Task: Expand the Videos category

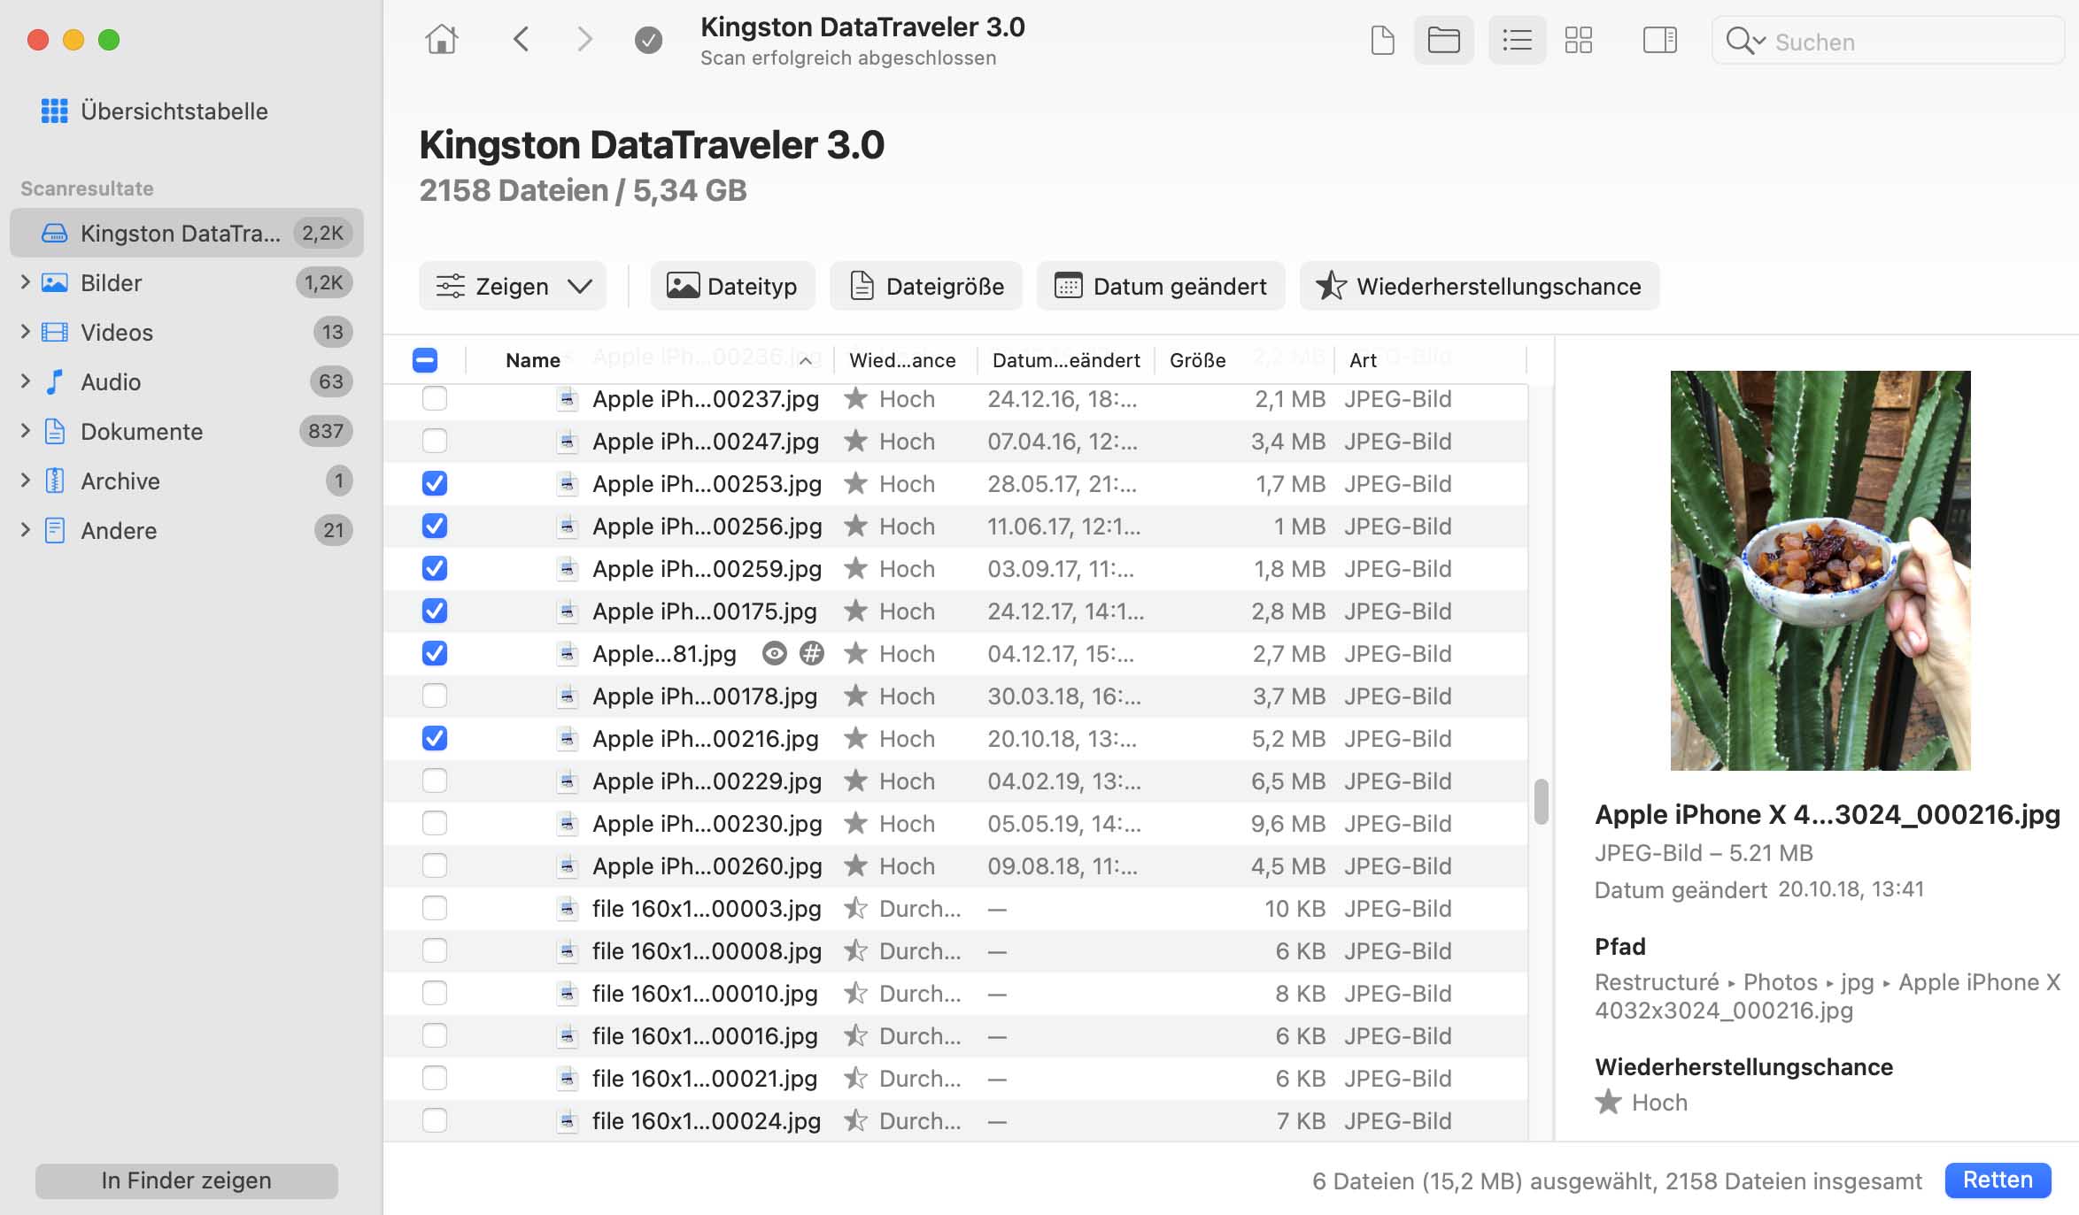Action: click(25, 332)
